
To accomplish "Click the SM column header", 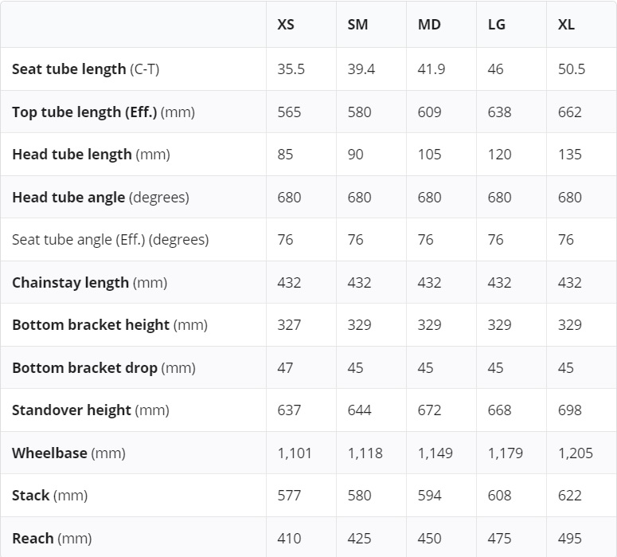I will [357, 25].
